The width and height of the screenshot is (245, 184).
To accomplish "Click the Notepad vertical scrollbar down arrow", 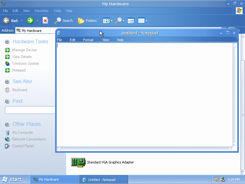I will [235, 144].
